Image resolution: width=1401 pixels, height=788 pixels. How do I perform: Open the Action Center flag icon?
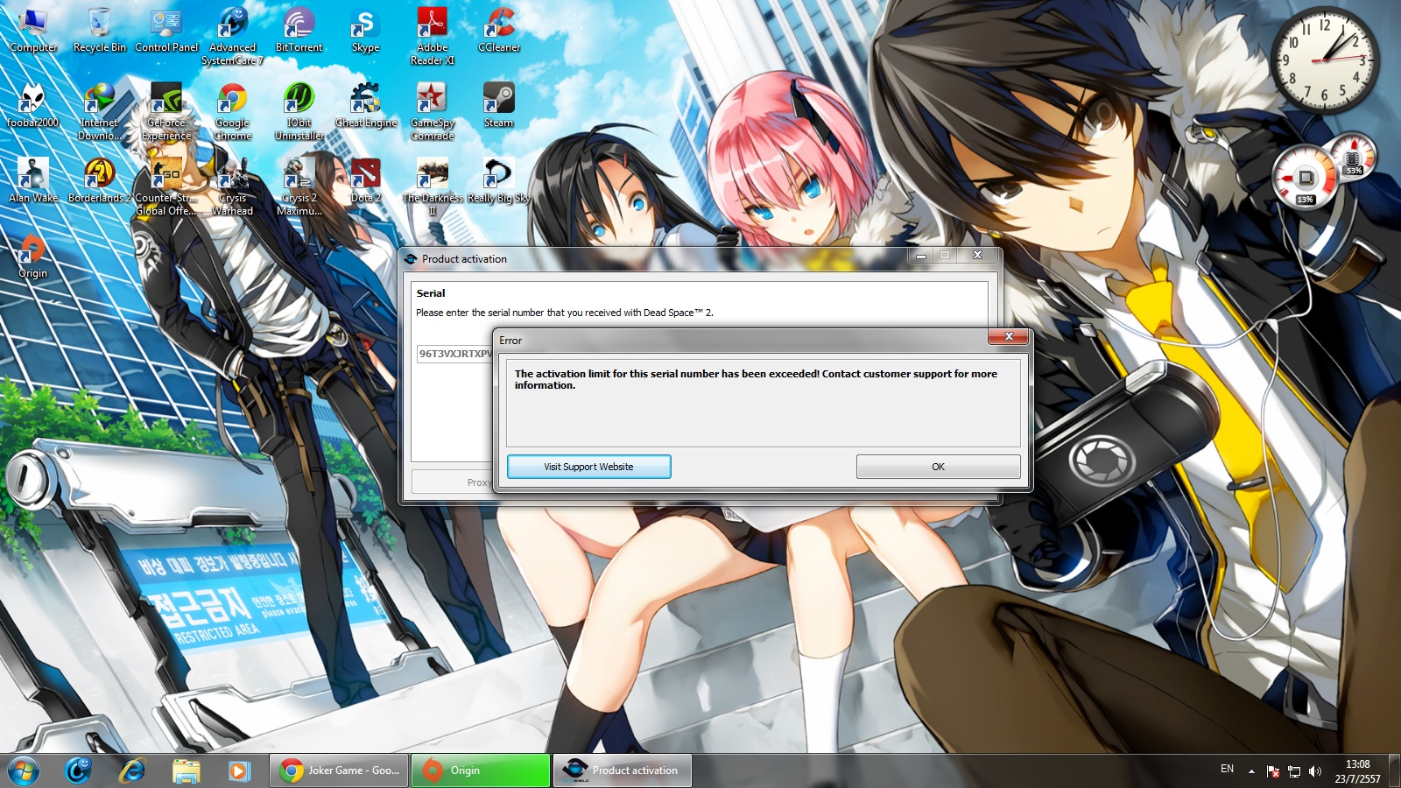[1273, 771]
